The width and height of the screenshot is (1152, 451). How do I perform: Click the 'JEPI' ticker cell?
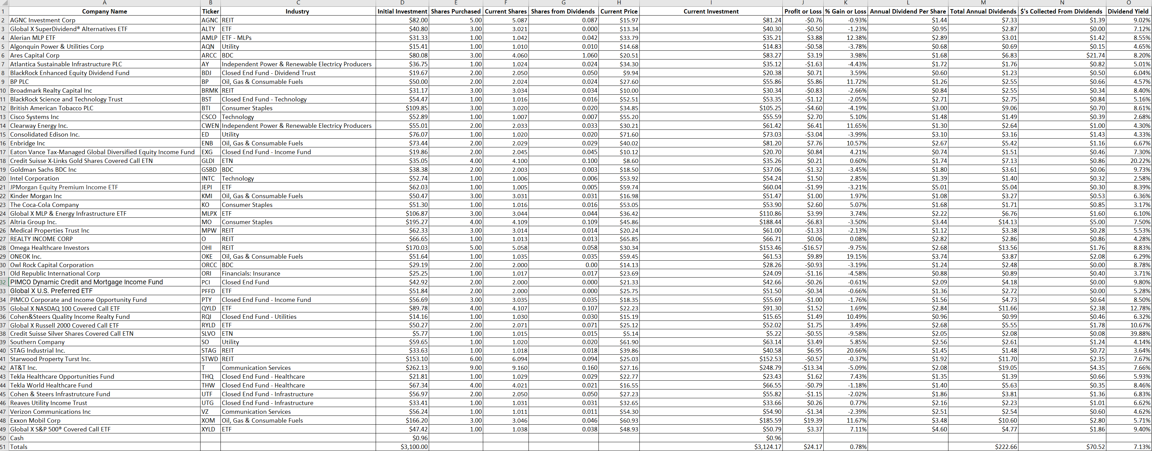210,187
